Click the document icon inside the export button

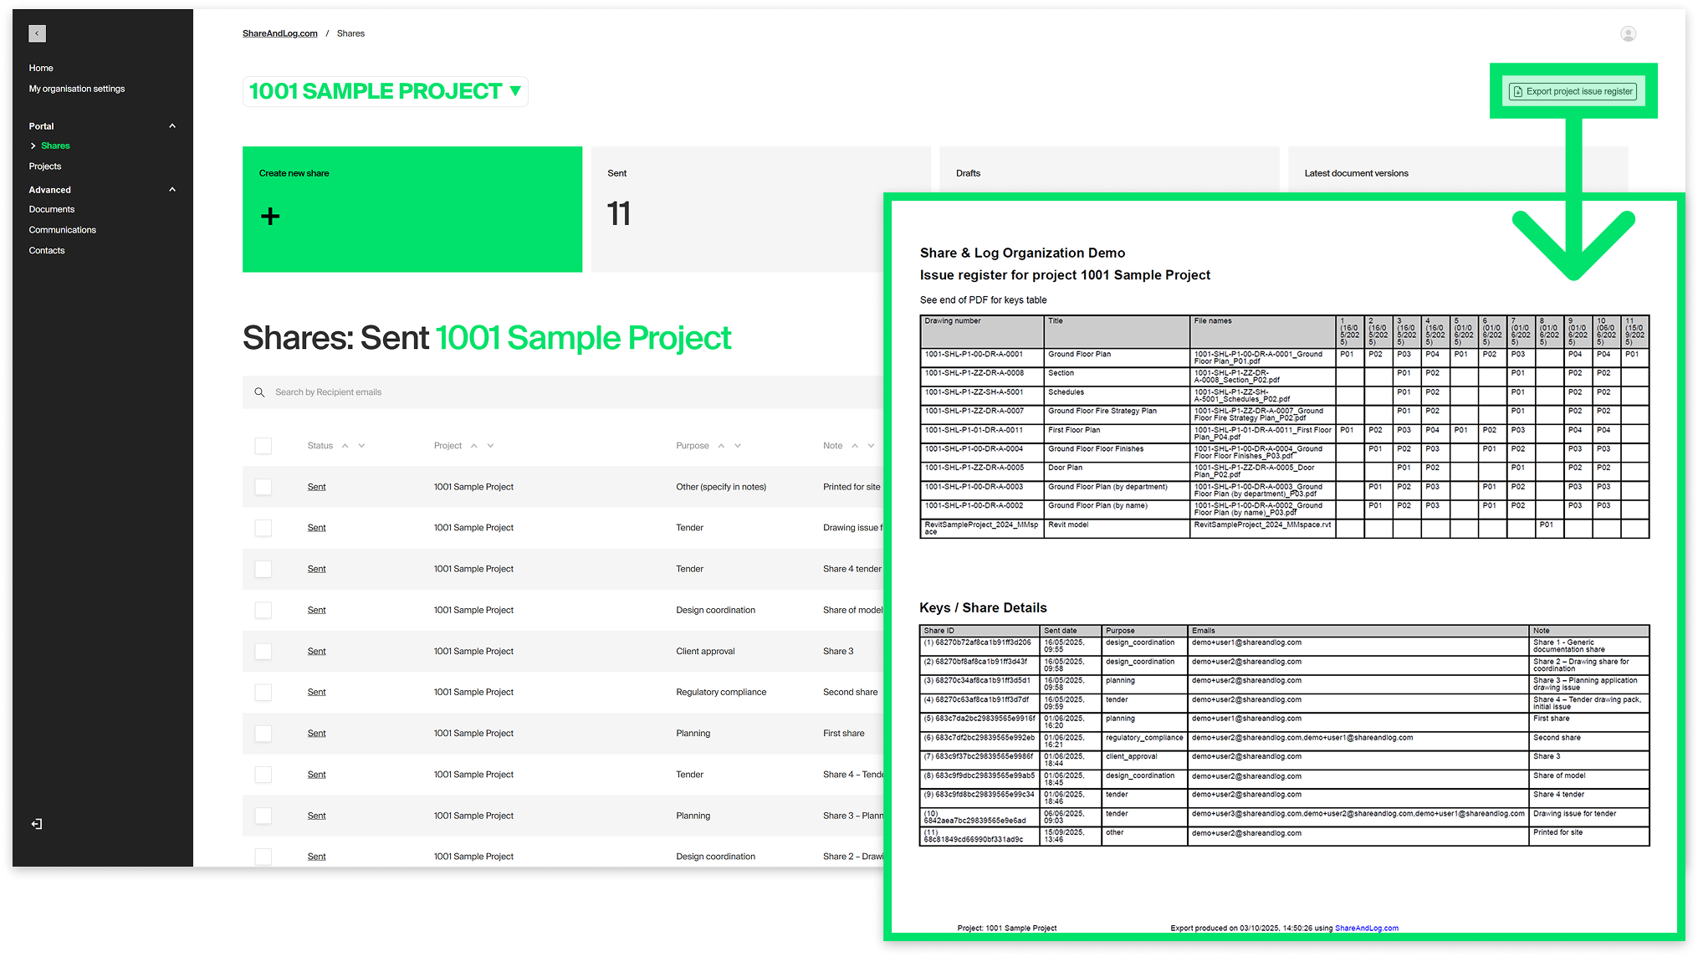click(1517, 91)
